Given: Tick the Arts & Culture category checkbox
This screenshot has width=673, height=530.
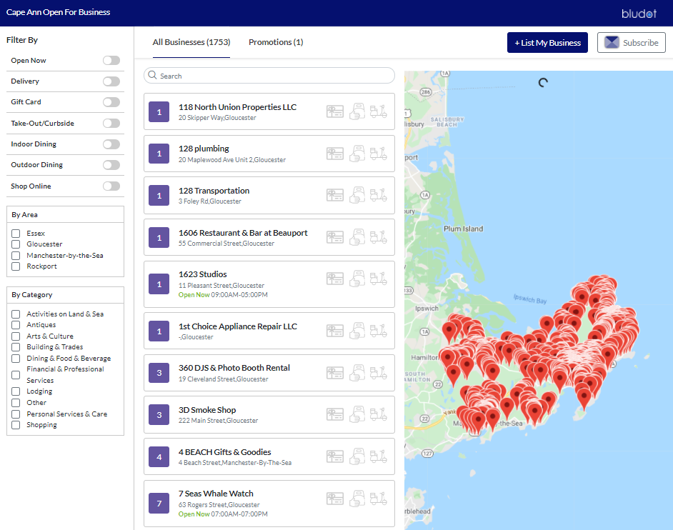Looking at the screenshot, I should click(x=16, y=336).
